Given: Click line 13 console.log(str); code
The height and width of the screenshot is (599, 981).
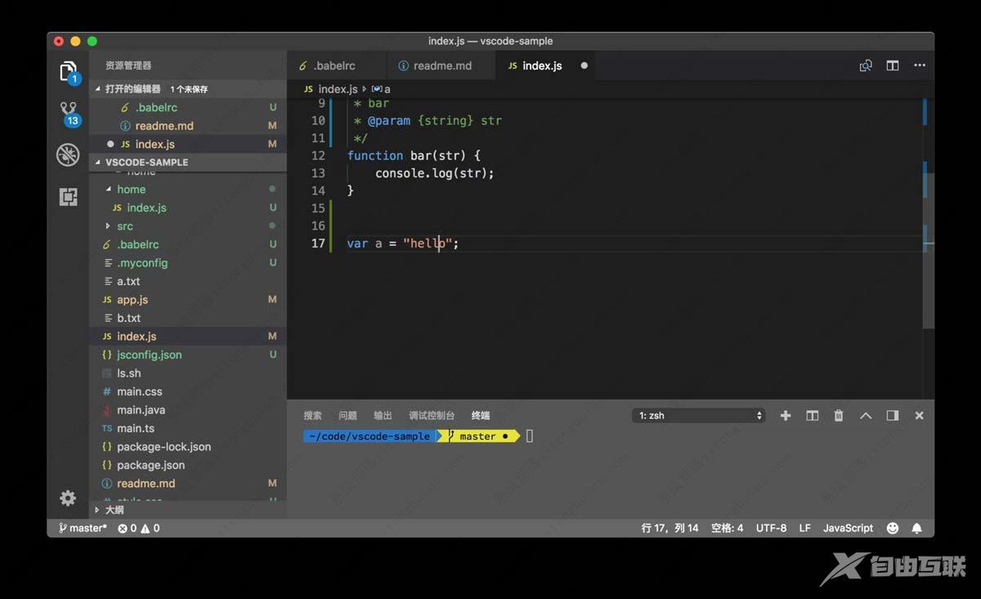Looking at the screenshot, I should coord(435,173).
